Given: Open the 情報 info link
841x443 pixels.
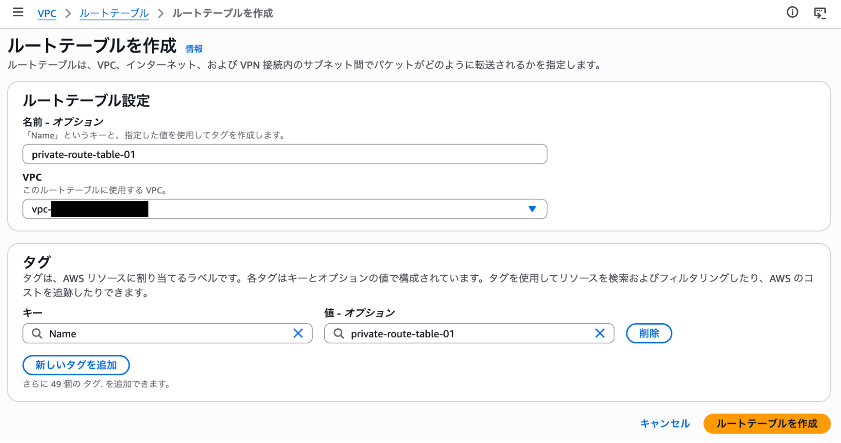Looking at the screenshot, I should click(x=194, y=49).
